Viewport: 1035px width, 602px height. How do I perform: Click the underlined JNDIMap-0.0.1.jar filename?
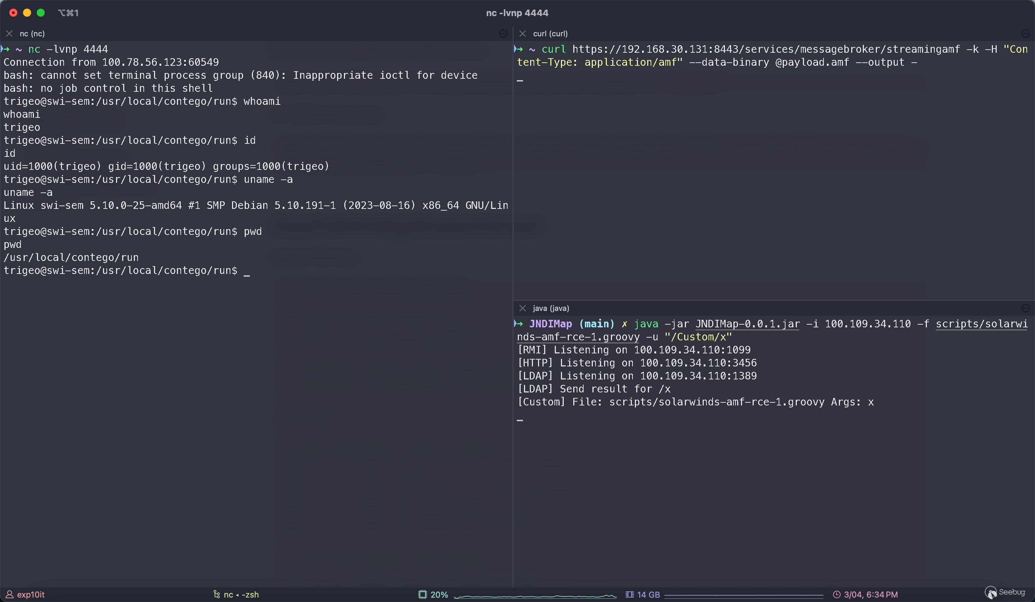747,324
